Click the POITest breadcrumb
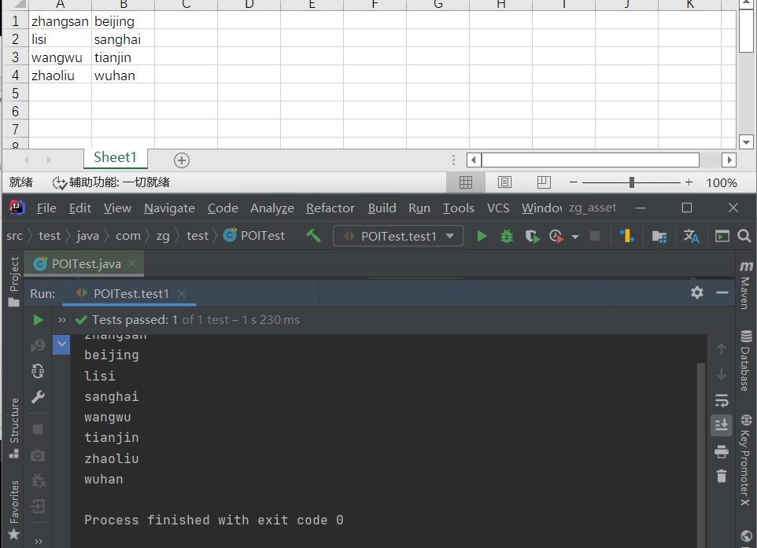Viewport: 757px width, 548px height. pos(254,235)
